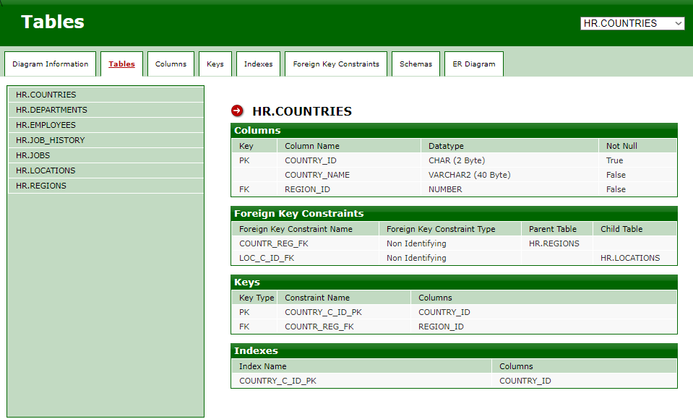Click the active Tables tab
This screenshot has height=419, width=693.
coord(121,64)
